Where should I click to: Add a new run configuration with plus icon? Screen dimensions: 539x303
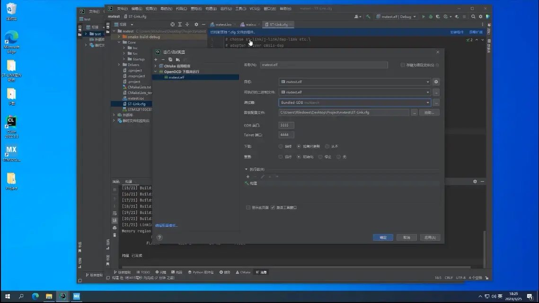[156, 59]
